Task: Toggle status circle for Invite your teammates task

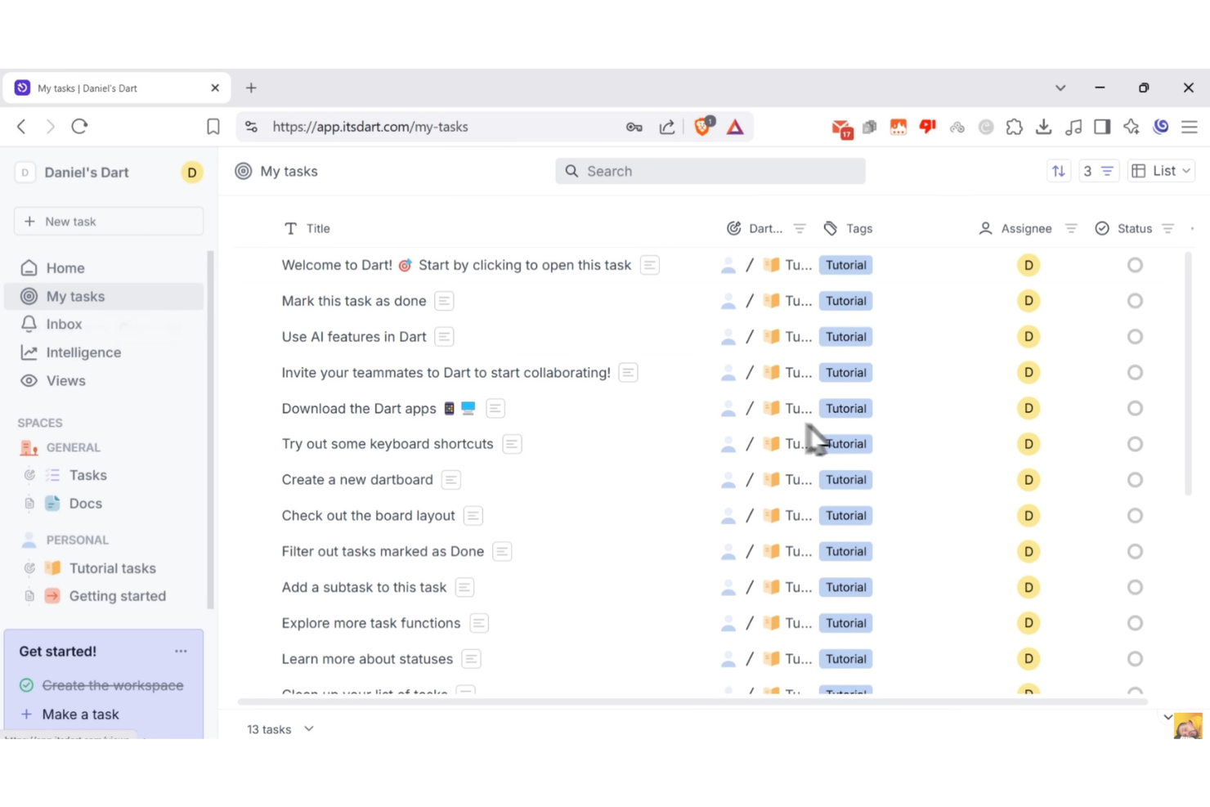Action: point(1135,373)
